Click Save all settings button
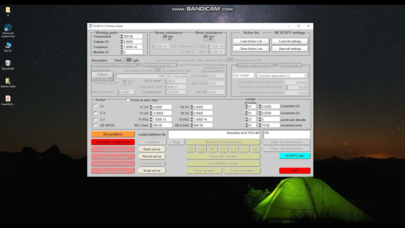Viewport: 405px width, 228px height. (290, 48)
